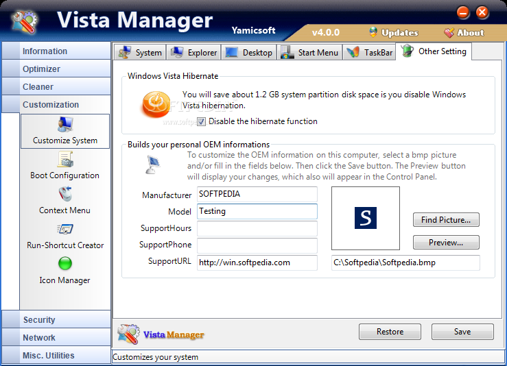This screenshot has width=507, height=366.
Task: Open the Context Menu mouse icon
Action: 65,194
